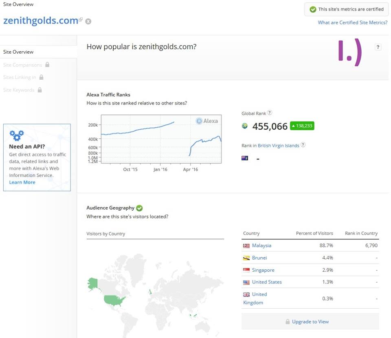The width and height of the screenshot is (391, 338).
Task: Click United Kingdom flag icon
Action: (246, 294)
